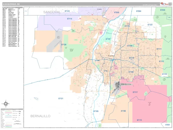Click the ALBUQUERQUE, NM map title

11,4
